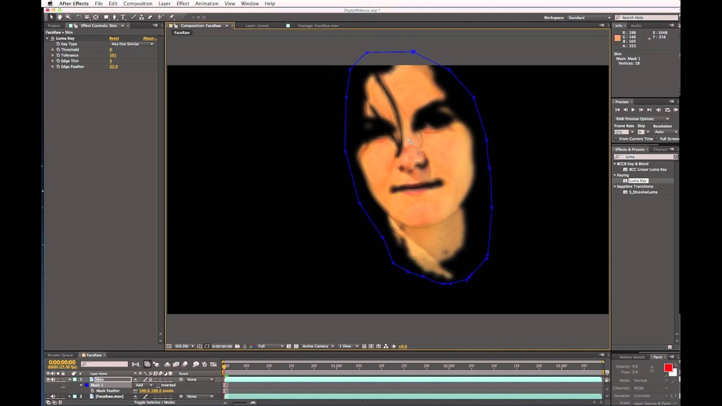The width and height of the screenshot is (722, 406).
Task: Step forward one frame in Preview
Action: (641, 109)
